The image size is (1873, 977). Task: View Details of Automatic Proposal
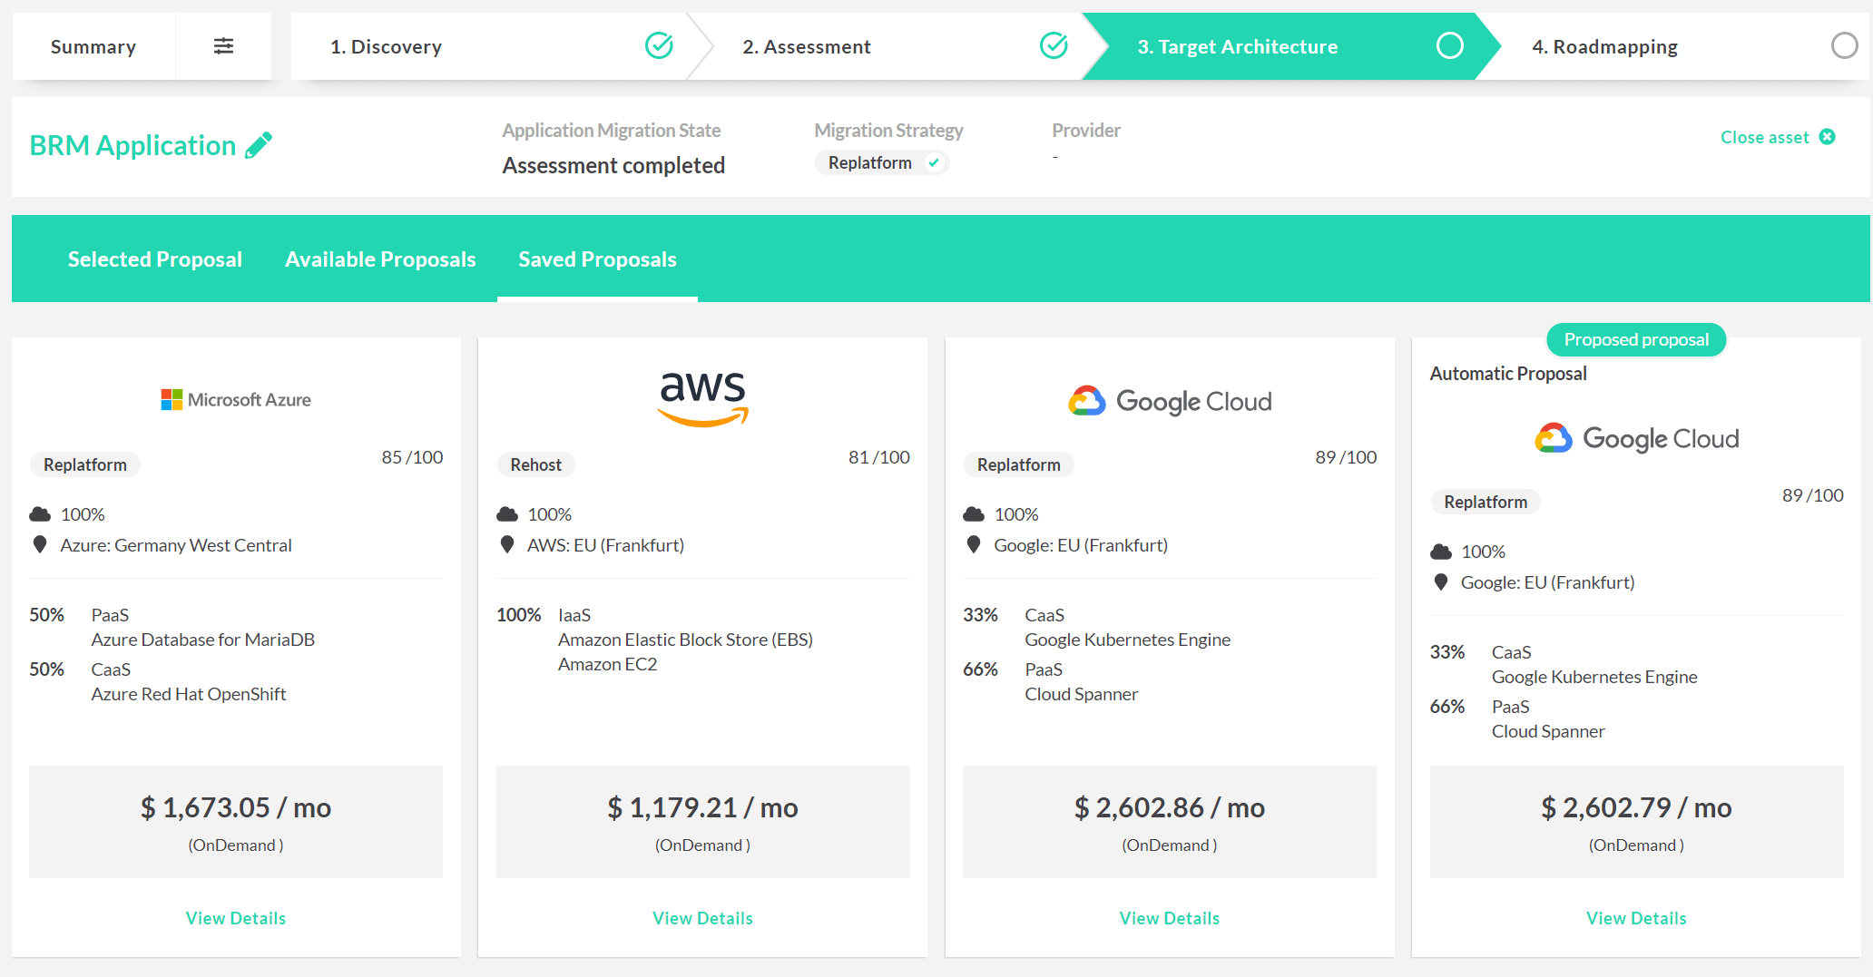[x=1636, y=918]
